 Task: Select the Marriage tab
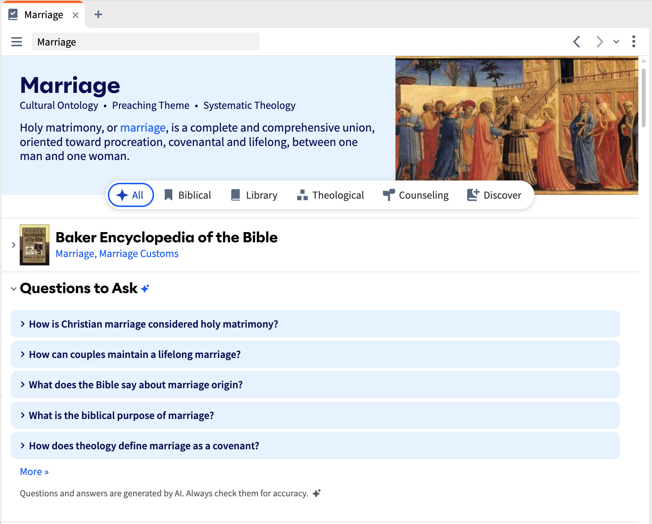[x=43, y=15]
